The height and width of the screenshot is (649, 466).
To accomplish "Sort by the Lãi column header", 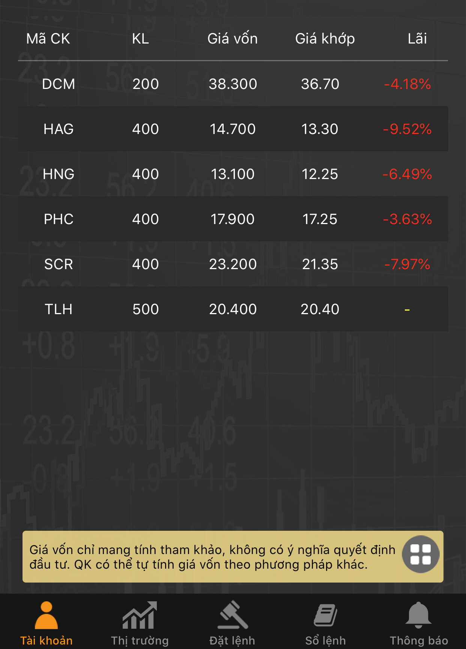I will [x=417, y=39].
